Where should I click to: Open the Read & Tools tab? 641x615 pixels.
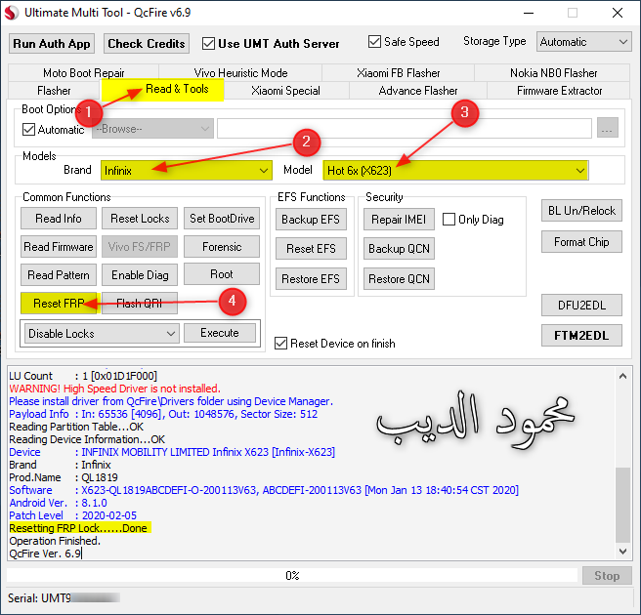(162, 90)
